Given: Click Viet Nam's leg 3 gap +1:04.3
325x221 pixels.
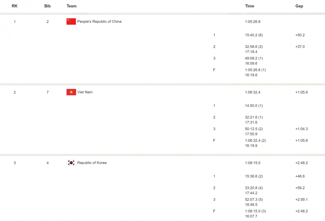Looking at the screenshot, I should [x=301, y=129].
